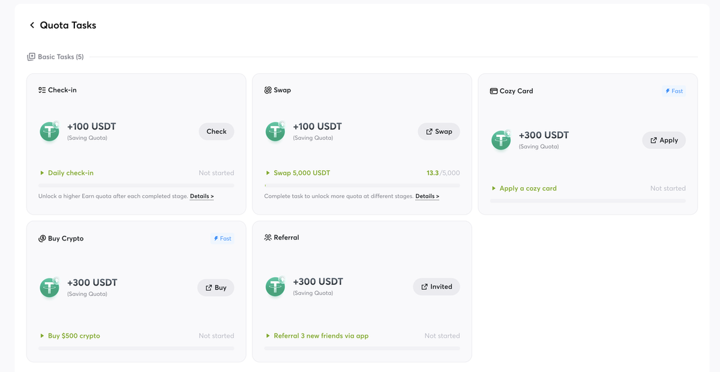
Task: Expand the Swap 5,000 USDT task
Action: (x=298, y=173)
